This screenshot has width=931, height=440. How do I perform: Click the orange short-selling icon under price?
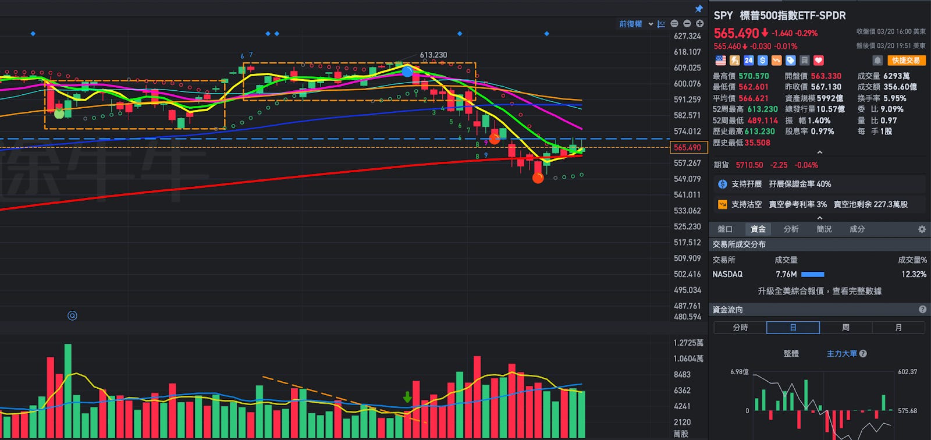(x=777, y=61)
